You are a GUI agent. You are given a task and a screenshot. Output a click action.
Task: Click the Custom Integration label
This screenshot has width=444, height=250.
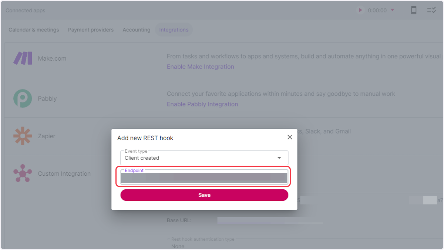64,173
